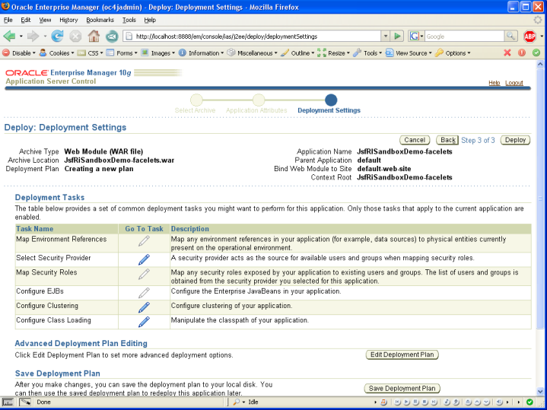Open the History menu
Screen dimensions: 547x410
tap(68, 20)
